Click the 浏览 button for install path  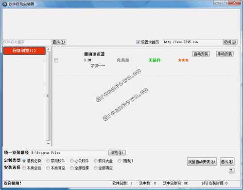click(x=117, y=152)
